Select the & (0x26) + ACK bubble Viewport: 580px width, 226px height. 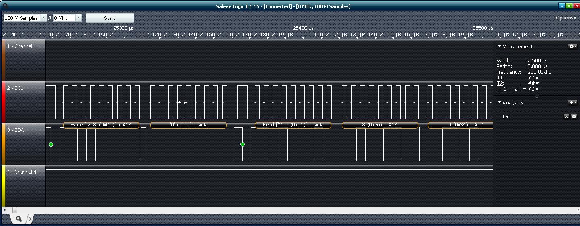(x=380, y=125)
